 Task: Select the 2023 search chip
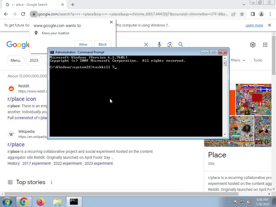(34, 60)
